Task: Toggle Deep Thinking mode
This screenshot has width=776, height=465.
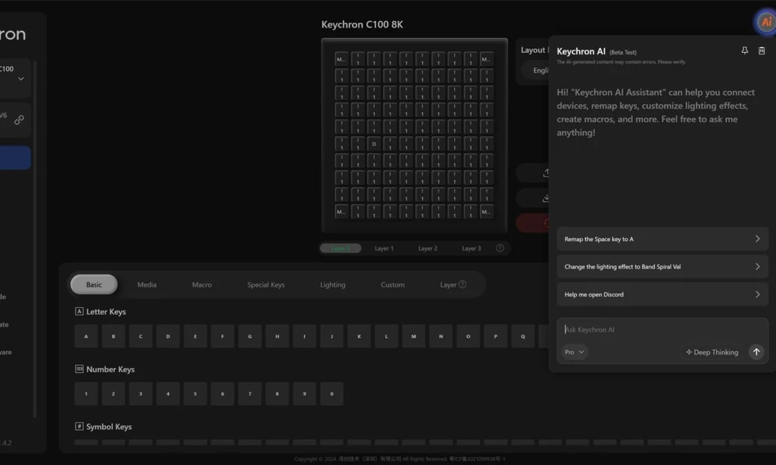Action: pos(712,352)
